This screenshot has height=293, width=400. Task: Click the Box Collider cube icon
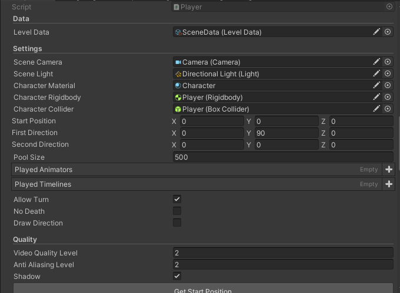coord(178,109)
